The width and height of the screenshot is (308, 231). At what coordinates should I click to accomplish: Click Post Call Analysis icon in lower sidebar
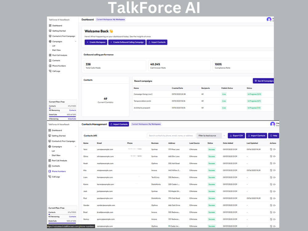pyautogui.click(x=50, y=160)
